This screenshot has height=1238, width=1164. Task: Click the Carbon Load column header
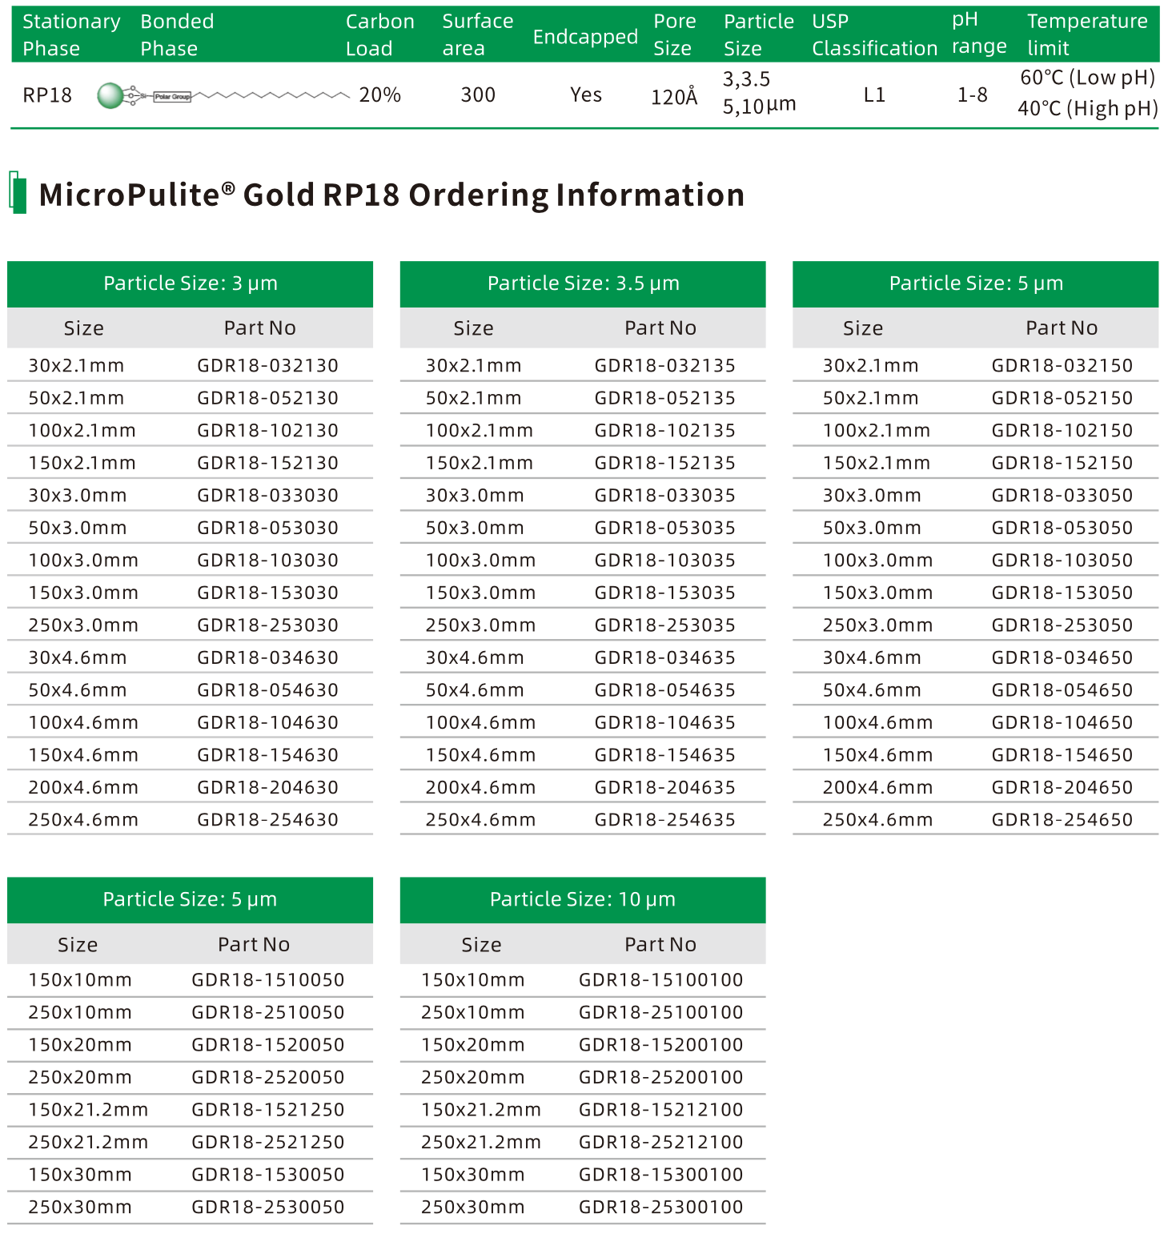[x=379, y=34]
